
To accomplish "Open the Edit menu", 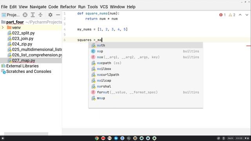I will 13,7.
